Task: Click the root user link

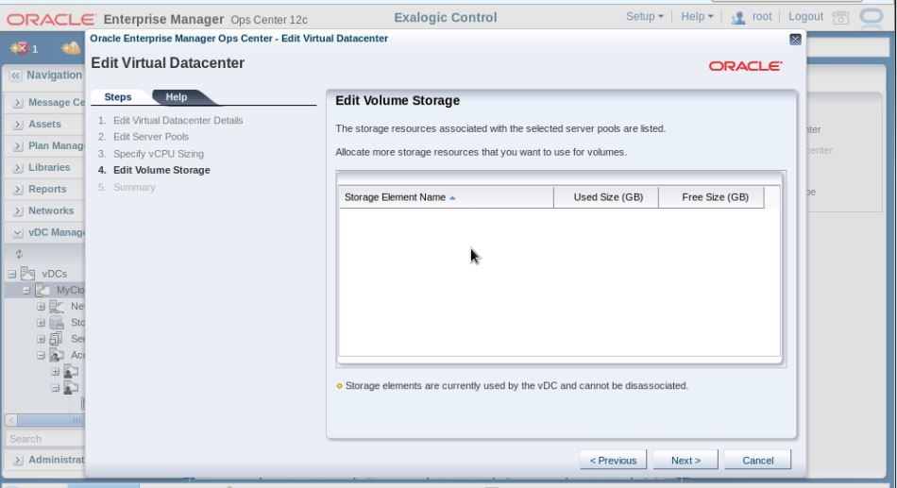Action: tap(761, 17)
